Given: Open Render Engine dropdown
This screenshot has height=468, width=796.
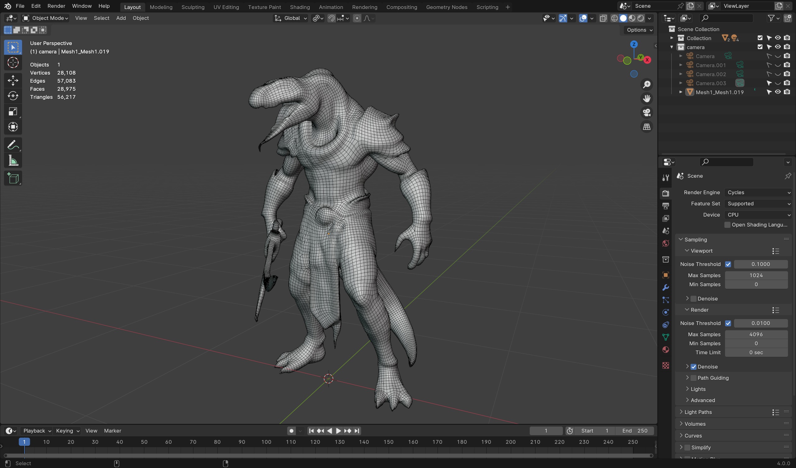Looking at the screenshot, I should click(x=758, y=192).
